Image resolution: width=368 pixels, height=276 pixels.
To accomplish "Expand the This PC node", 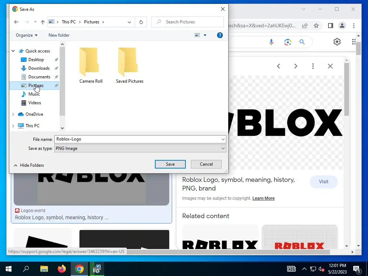I will (13, 126).
